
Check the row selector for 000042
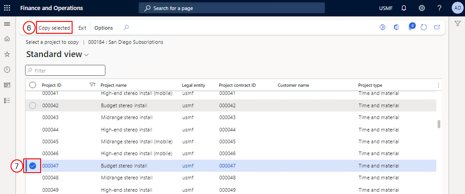coord(33,105)
